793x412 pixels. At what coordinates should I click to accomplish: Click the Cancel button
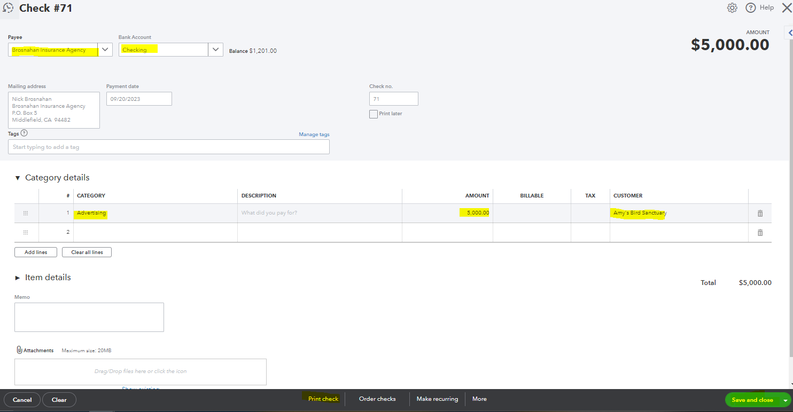point(22,400)
